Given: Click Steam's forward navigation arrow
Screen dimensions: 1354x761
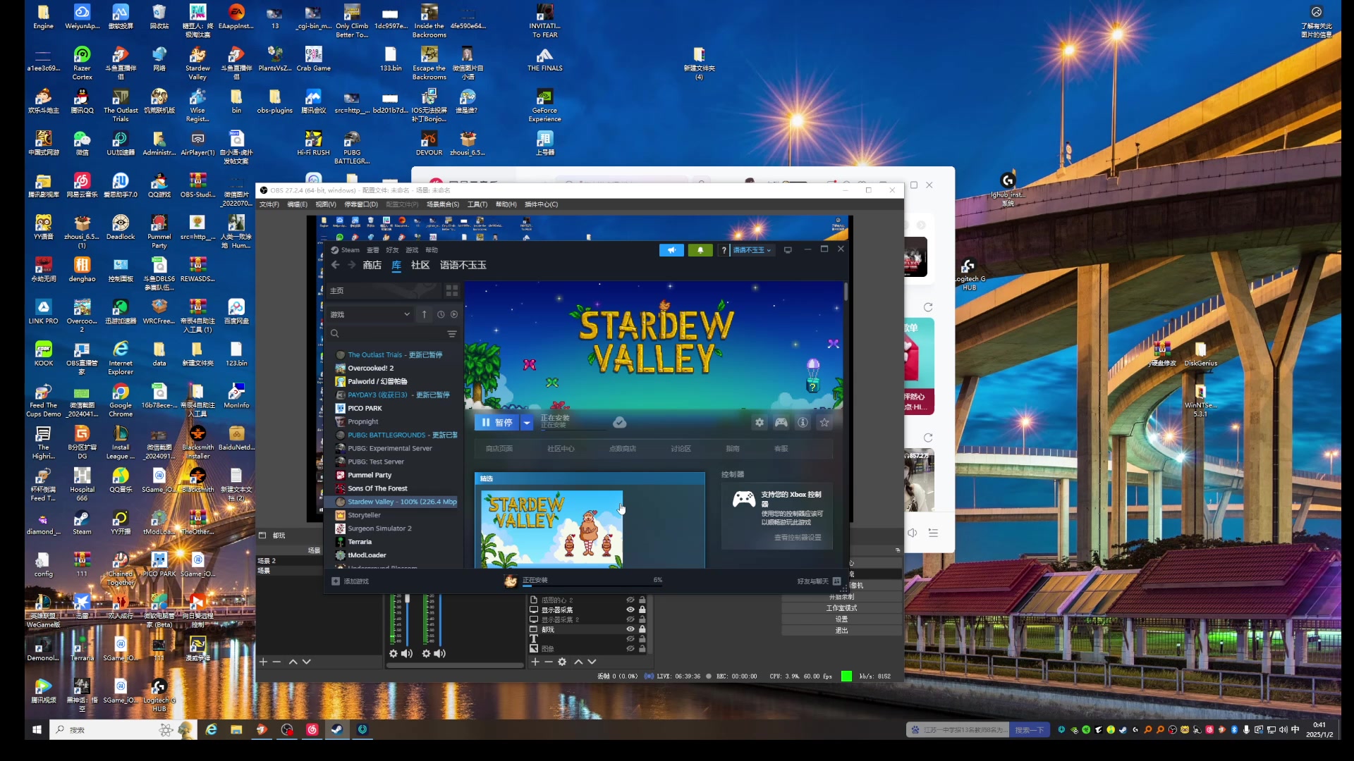Looking at the screenshot, I should [351, 265].
